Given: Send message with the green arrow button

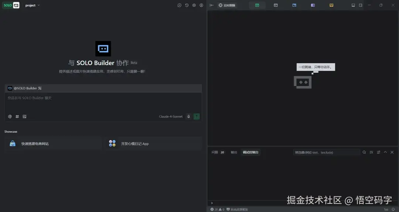Looking at the screenshot, I should (x=197, y=117).
